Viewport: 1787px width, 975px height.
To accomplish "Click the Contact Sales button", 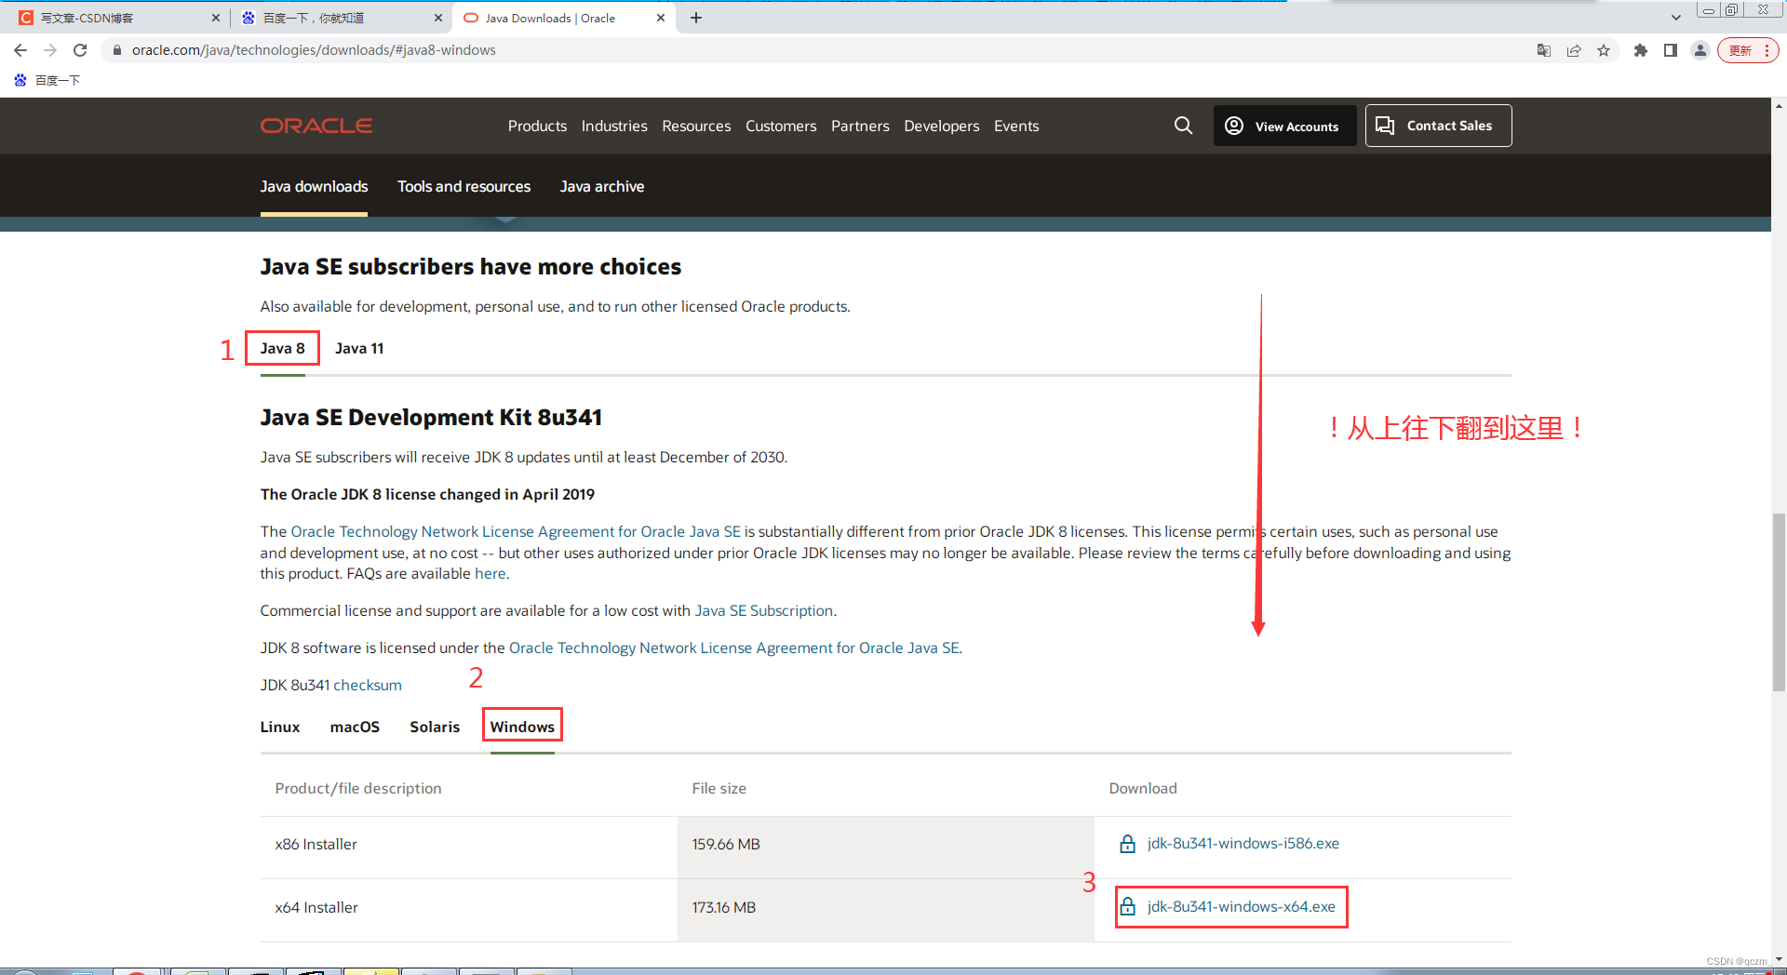I will coord(1438,126).
